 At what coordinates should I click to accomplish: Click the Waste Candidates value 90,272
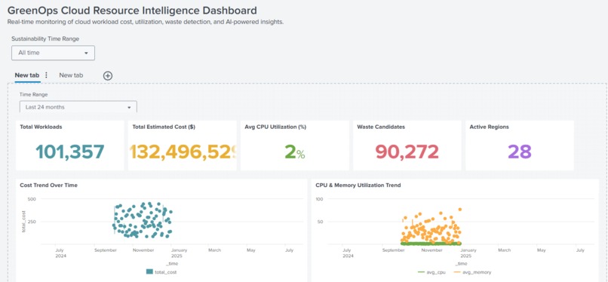(x=407, y=152)
